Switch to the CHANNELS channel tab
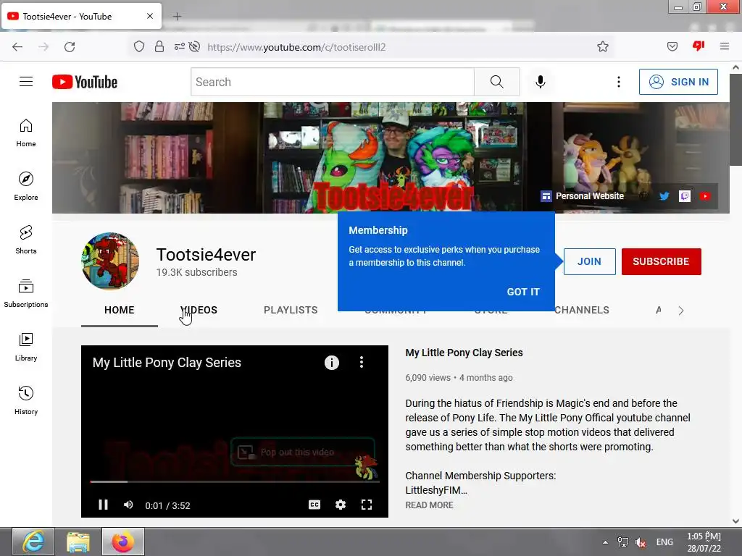The width and height of the screenshot is (742, 556). pyautogui.click(x=582, y=310)
